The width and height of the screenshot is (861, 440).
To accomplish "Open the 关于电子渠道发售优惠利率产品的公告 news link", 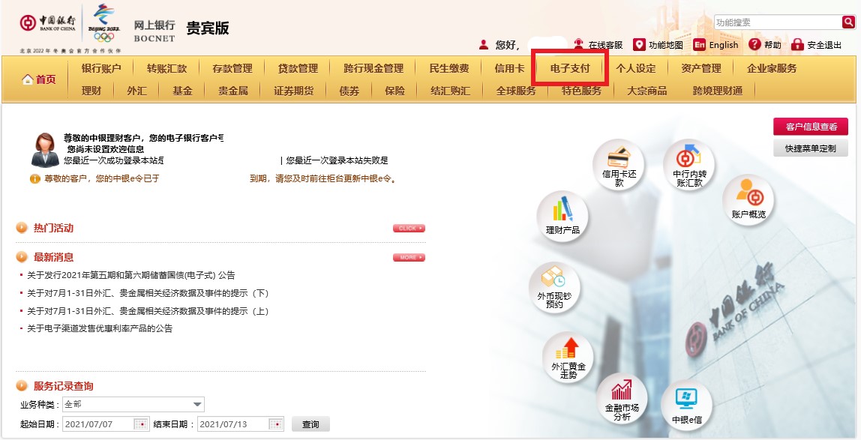I will tap(100, 328).
